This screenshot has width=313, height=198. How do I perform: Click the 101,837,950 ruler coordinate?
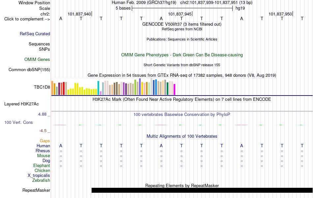coord(280,14)
